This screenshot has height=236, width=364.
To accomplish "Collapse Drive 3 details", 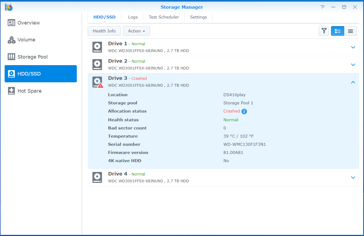I will pos(353,82).
